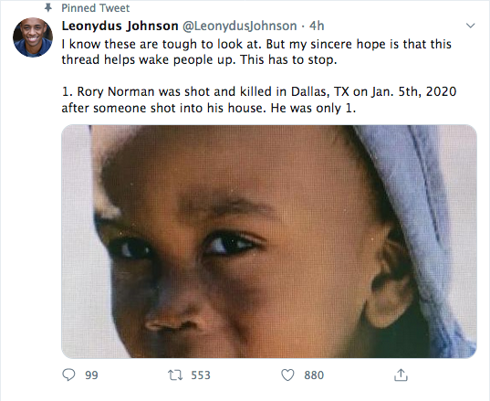Open the attached child photo
The width and height of the screenshot is (490, 401).
coord(269,241)
